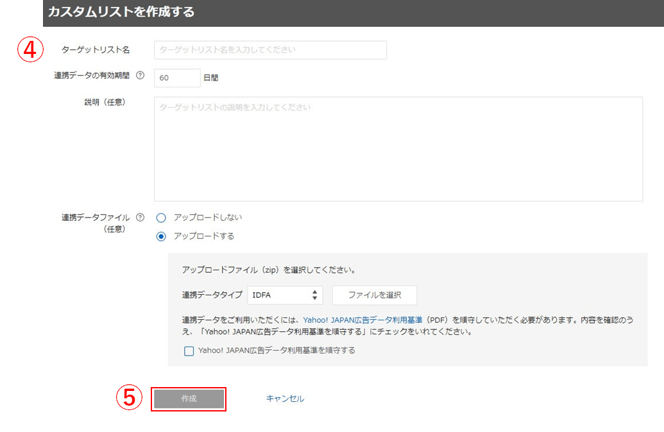
Task: Click the 有効期間 field showing 60
Action: point(177,78)
